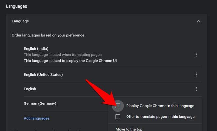The image size is (217, 131).
Task: Choose Move to the top menu entry
Action: click(129, 129)
